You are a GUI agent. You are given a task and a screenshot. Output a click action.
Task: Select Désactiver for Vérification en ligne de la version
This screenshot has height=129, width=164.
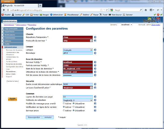[x=73, y=107]
